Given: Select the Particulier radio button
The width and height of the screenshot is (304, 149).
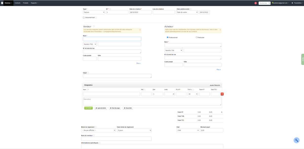Looking at the screenshot, I should [x=197, y=37].
